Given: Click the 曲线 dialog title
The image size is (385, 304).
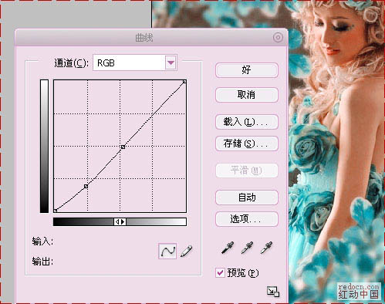Looking at the screenshot, I should click(144, 38).
